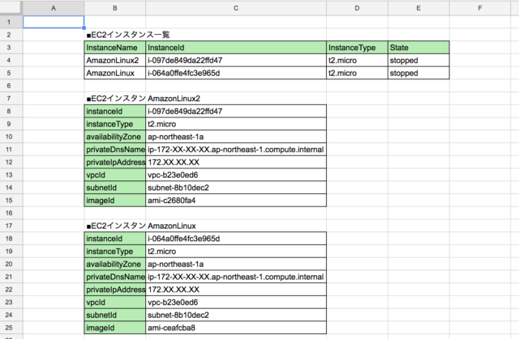This screenshot has width=519, height=339.
Task: Select the AmazonLinux2 cell in row 4
Action: tap(115, 60)
